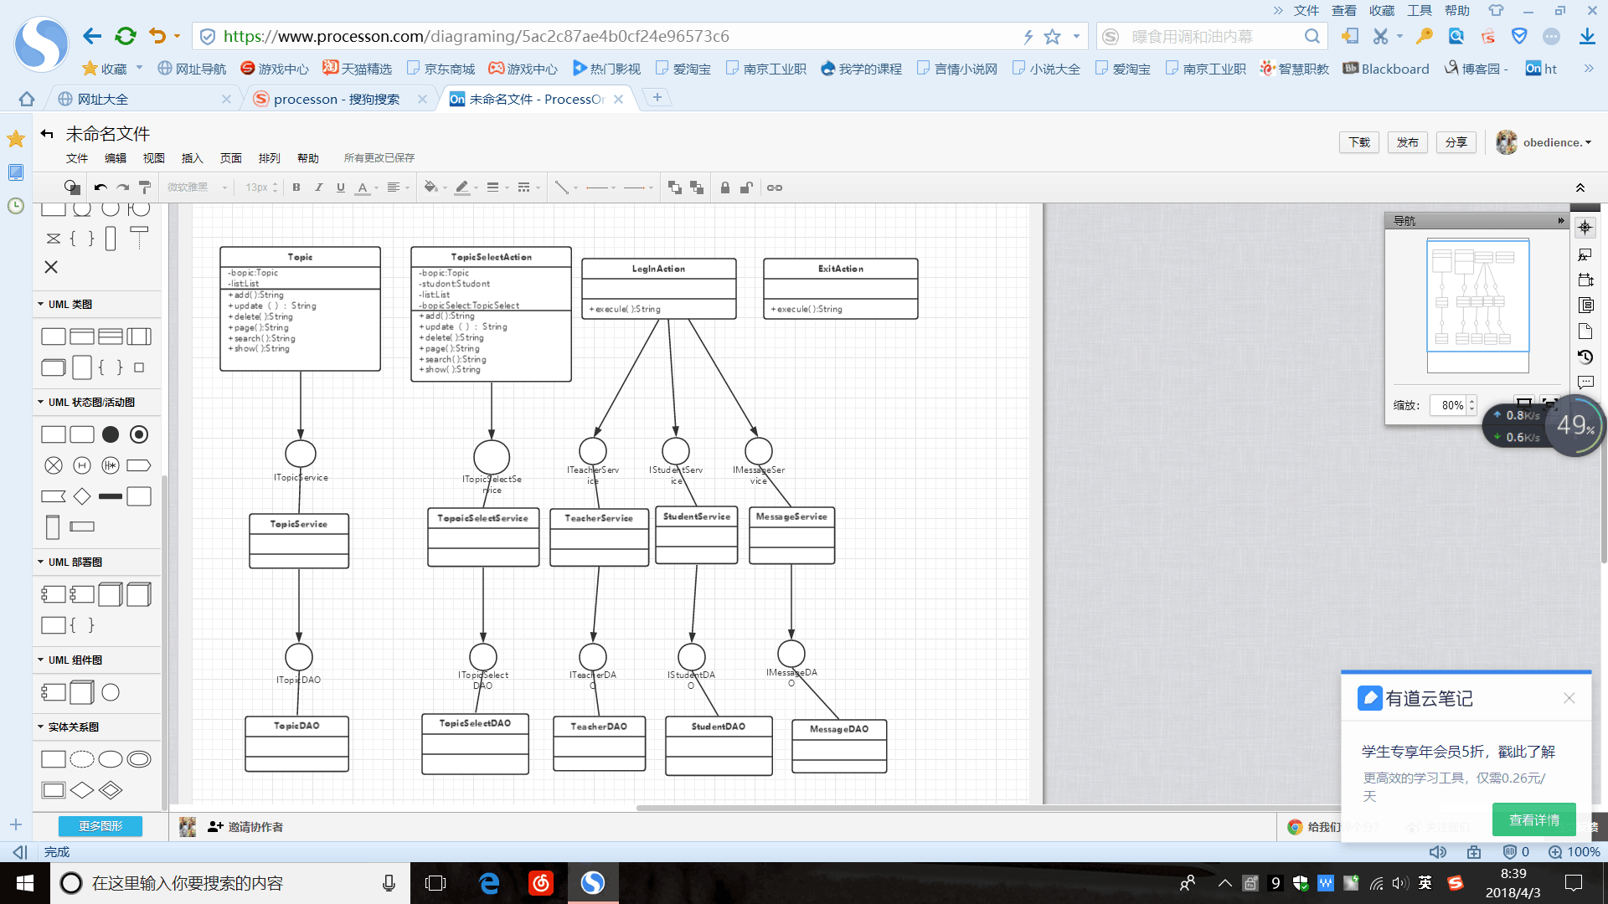Collapse the toolbar with the up chevron
Image resolution: width=1608 pixels, height=904 pixels.
1580,187
